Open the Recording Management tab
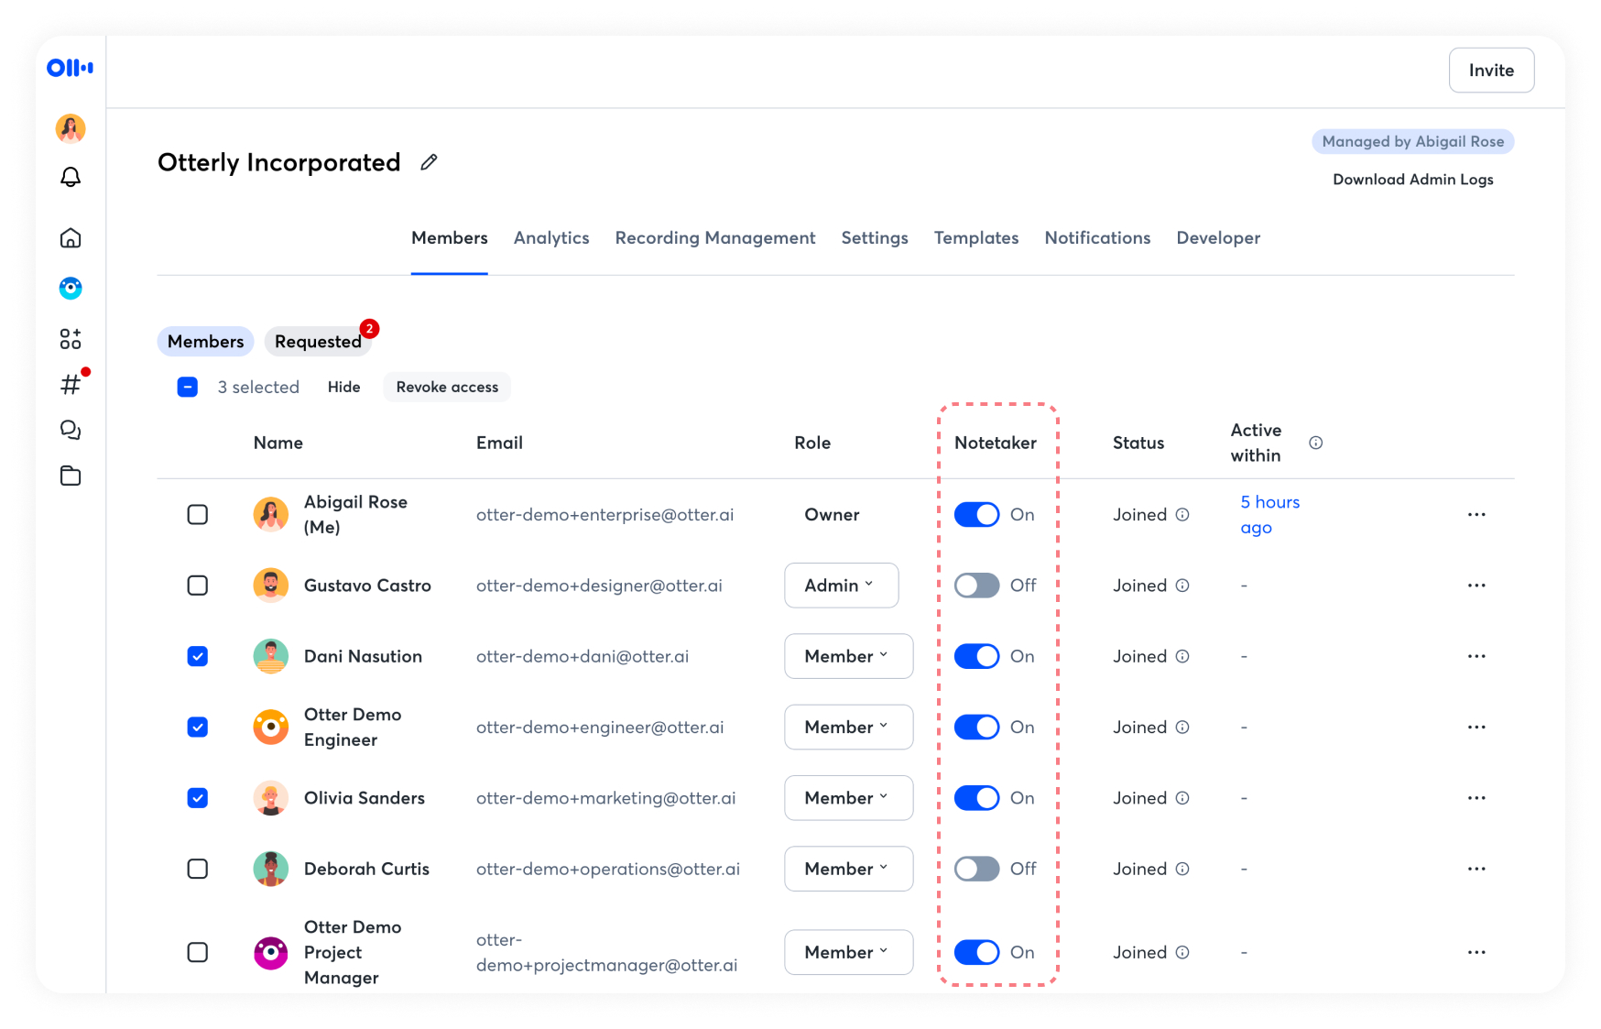The width and height of the screenshot is (1601, 1029). coord(714,238)
